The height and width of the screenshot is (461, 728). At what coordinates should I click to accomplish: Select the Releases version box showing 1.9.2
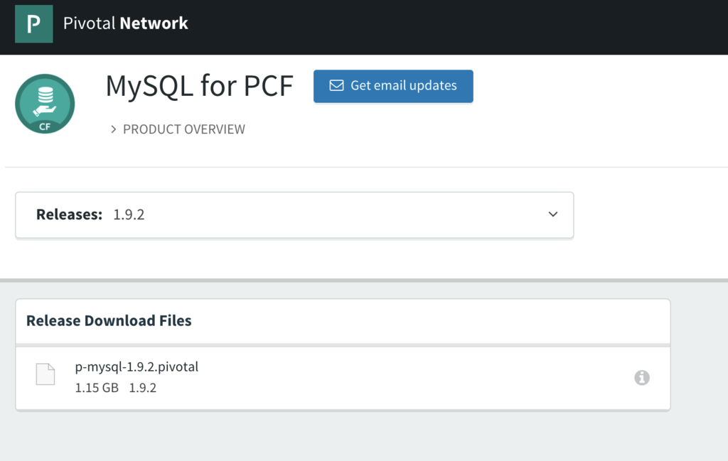(x=294, y=215)
